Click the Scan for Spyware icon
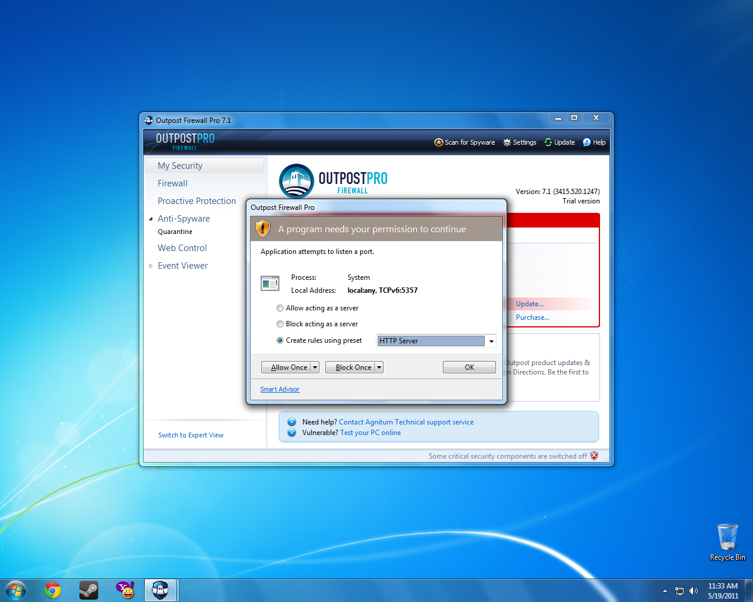The width and height of the screenshot is (753, 602). (438, 142)
